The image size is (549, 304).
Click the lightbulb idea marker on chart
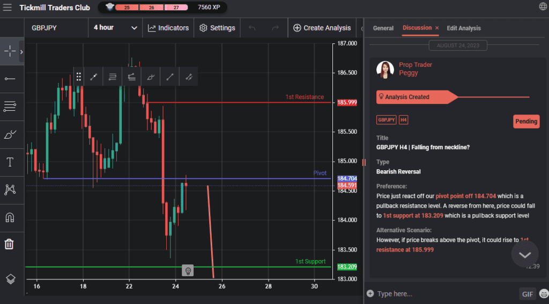click(x=188, y=271)
